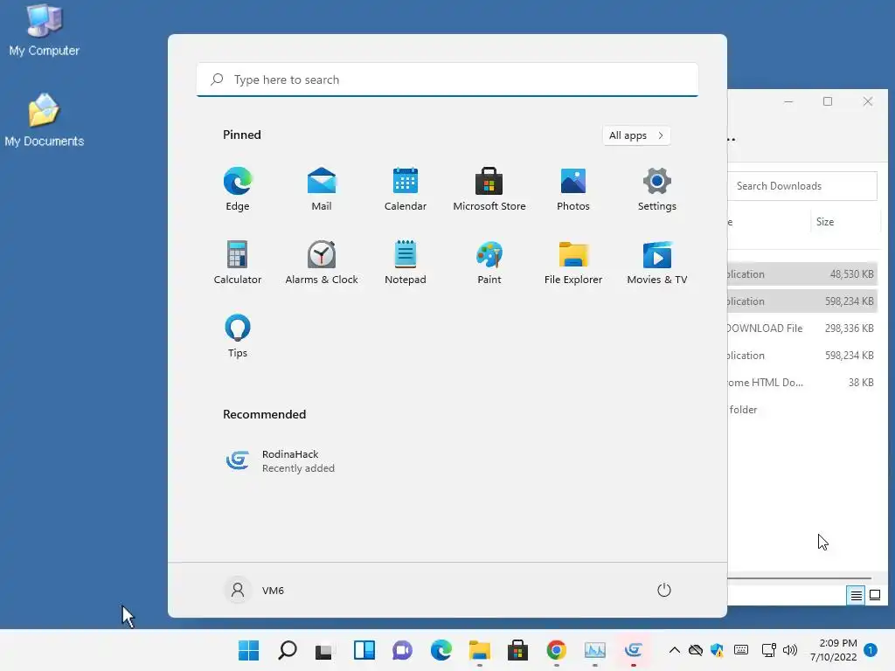This screenshot has height=671, width=895.
Task: Open Microsoft Store from pinned apps
Action: pos(489,190)
